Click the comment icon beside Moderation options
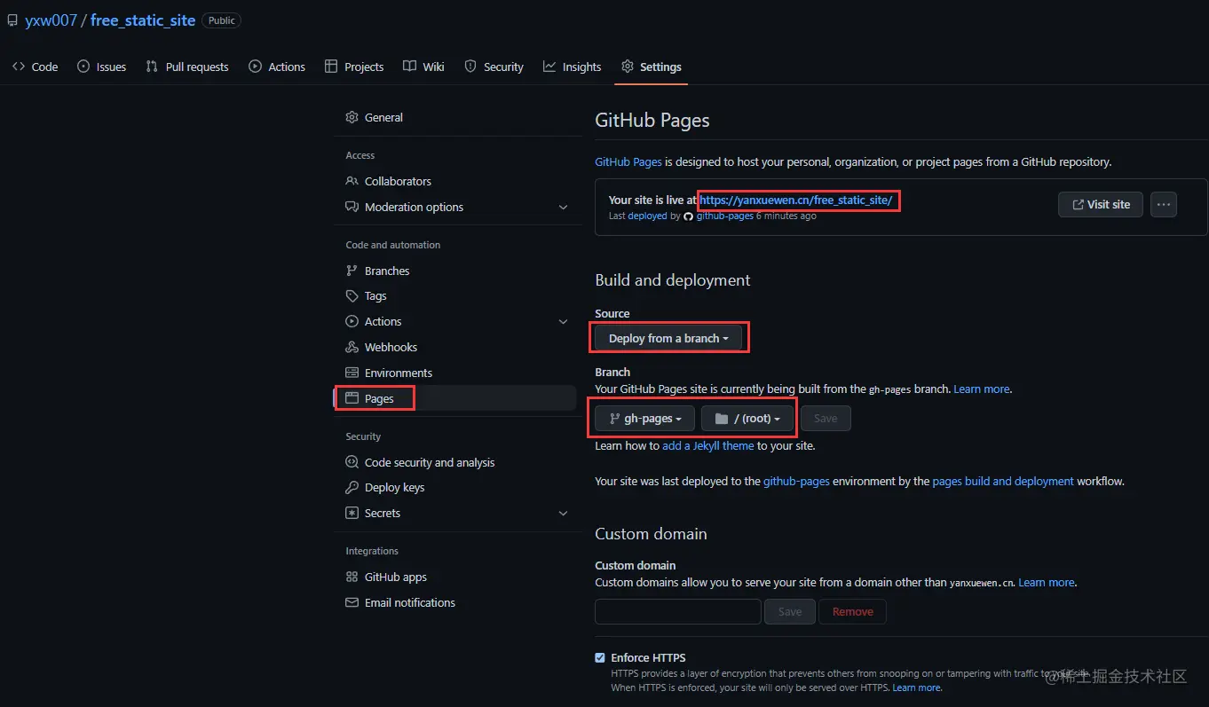 [x=352, y=207]
